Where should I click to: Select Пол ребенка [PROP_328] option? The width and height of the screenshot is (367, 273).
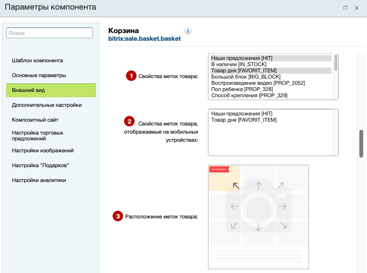[271, 89]
